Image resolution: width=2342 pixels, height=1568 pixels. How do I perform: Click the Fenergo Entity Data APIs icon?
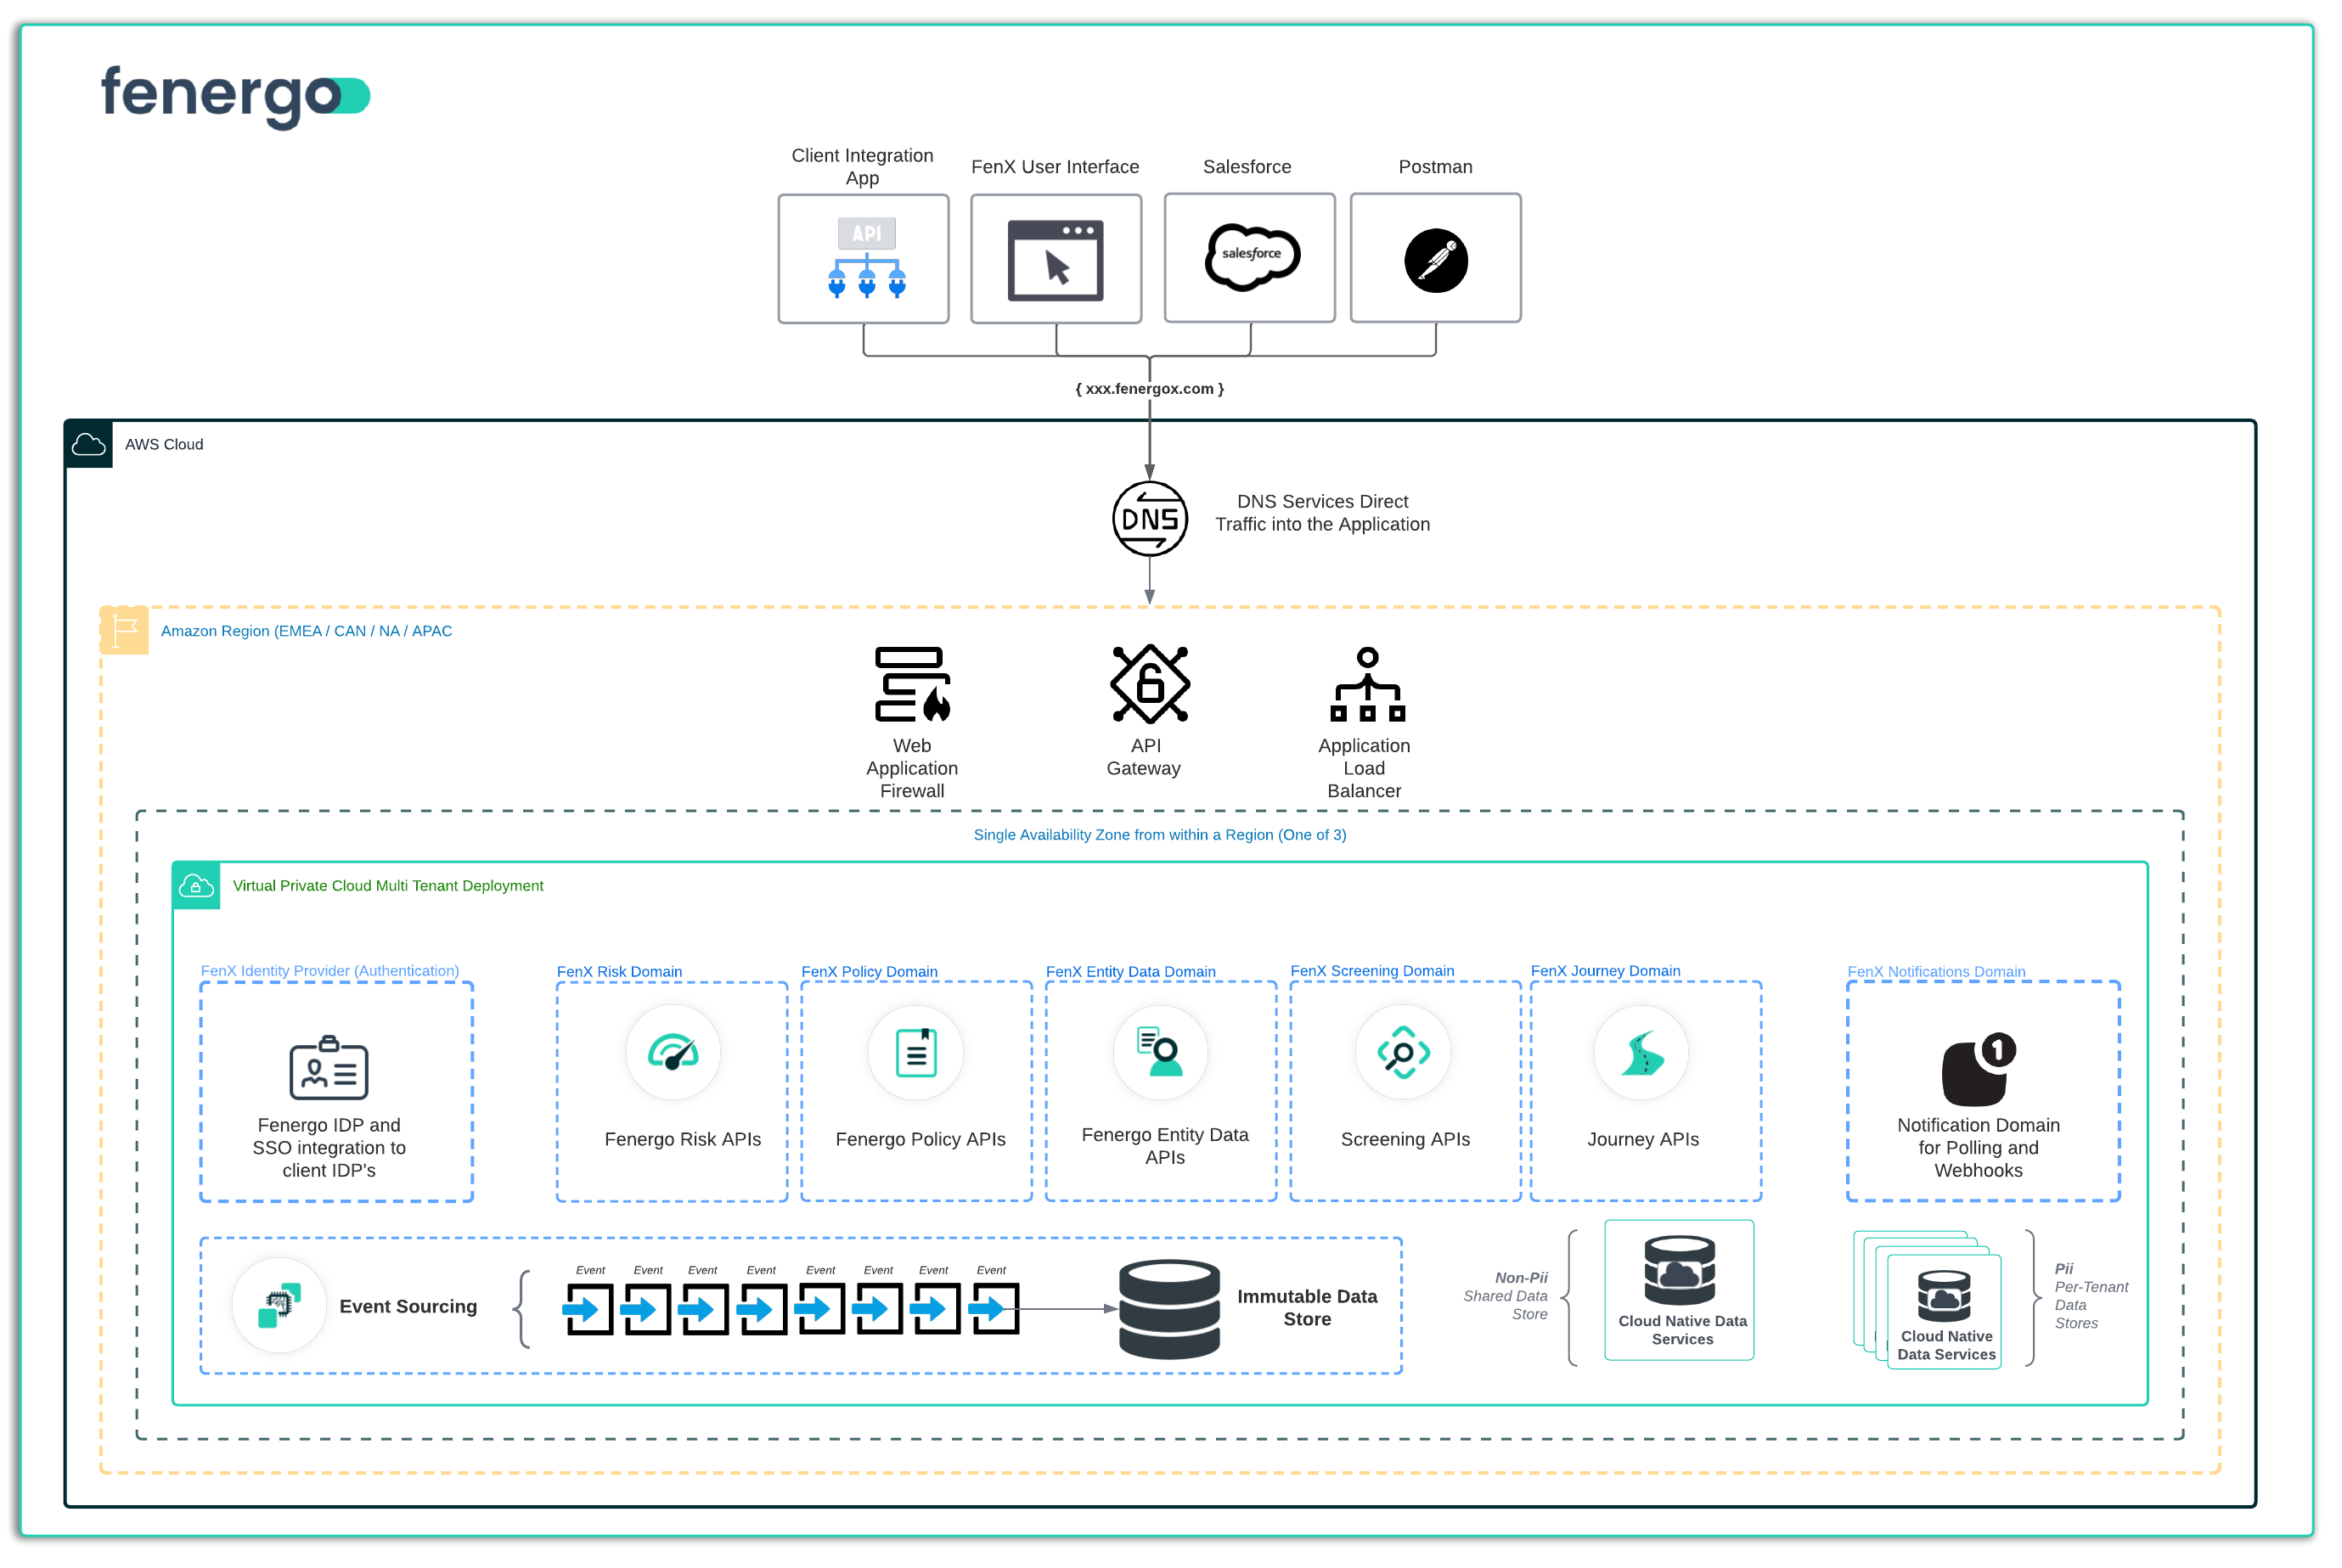[1160, 1053]
